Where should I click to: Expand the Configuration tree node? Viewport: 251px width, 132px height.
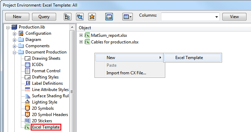tap(14, 34)
